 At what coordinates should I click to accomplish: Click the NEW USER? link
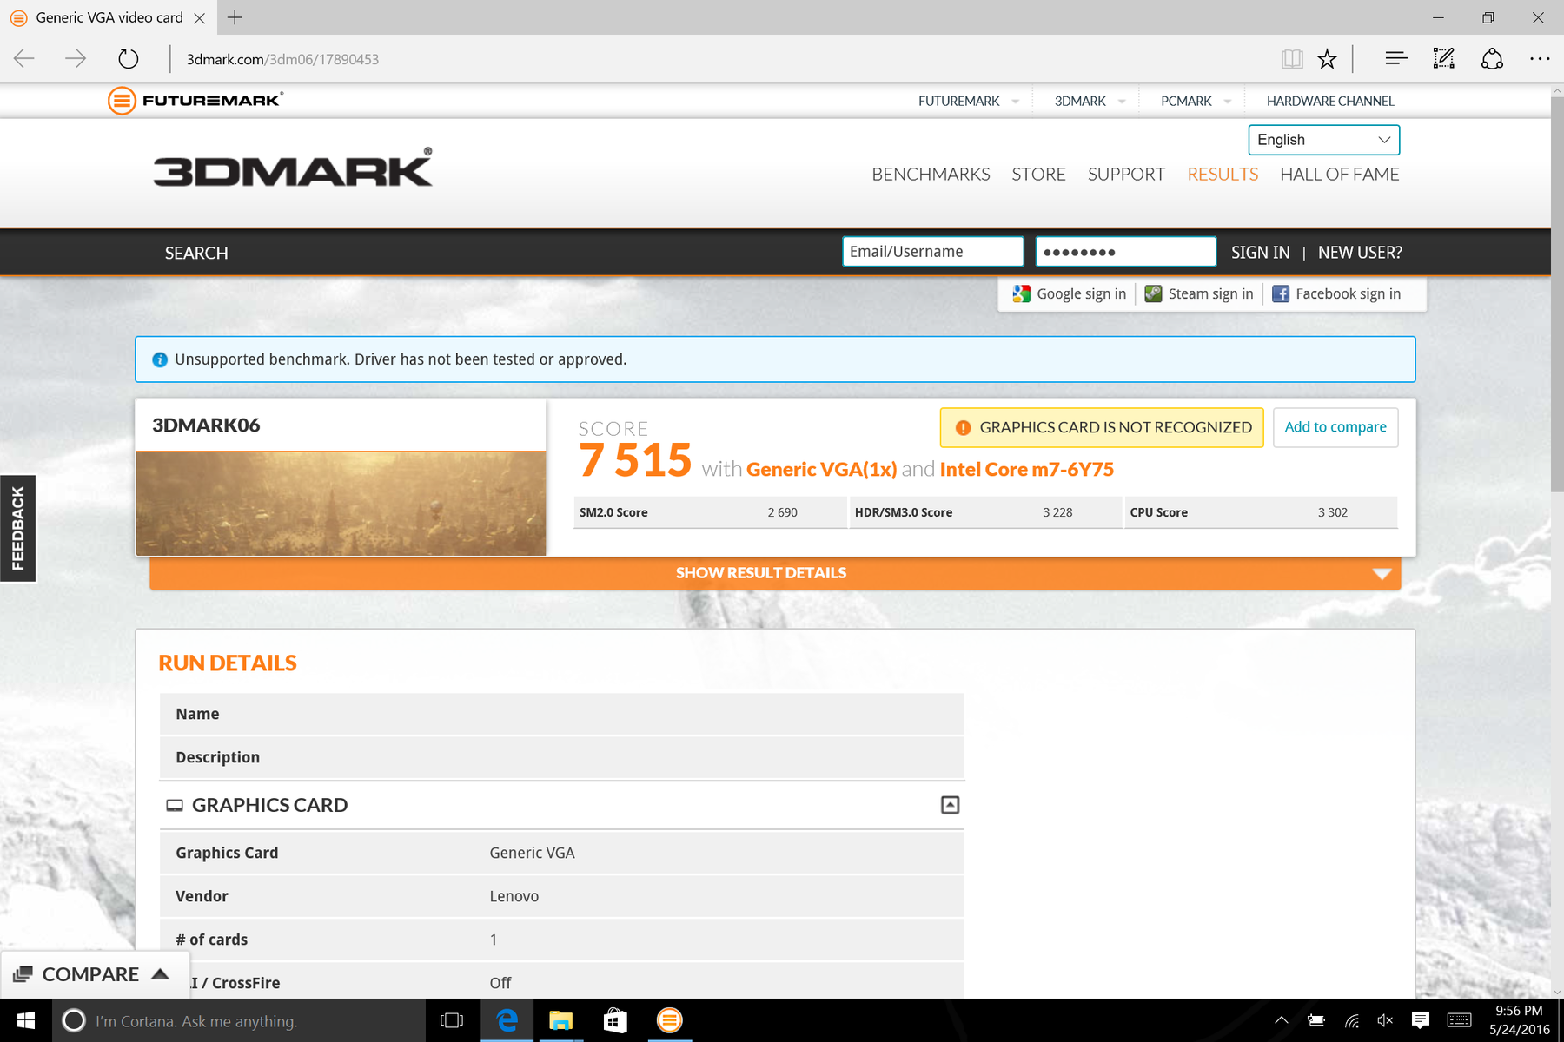click(1360, 253)
